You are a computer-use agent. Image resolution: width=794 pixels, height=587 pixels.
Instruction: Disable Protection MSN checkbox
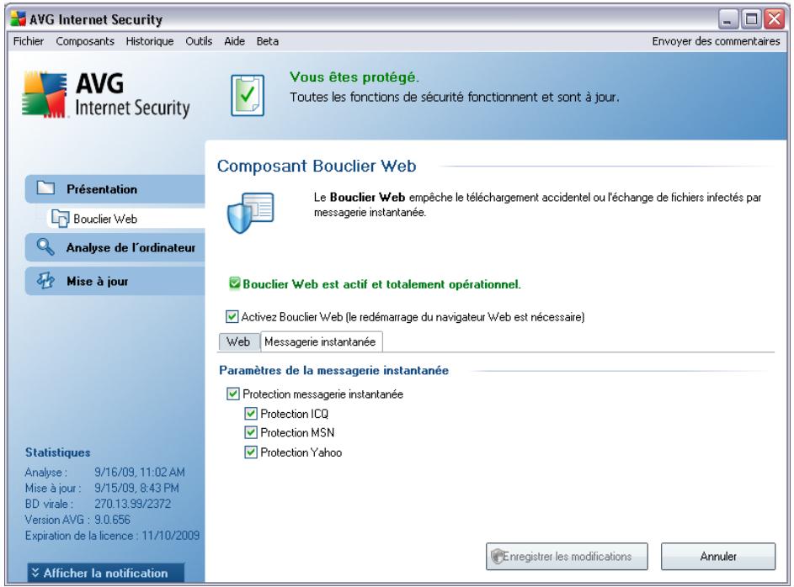pyautogui.click(x=251, y=433)
